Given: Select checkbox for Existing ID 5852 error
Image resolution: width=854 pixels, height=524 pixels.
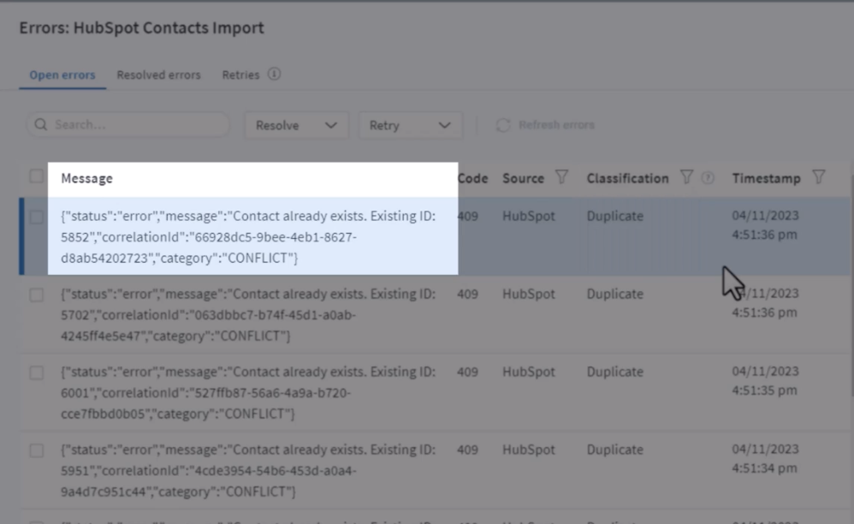Looking at the screenshot, I should pos(34,217).
